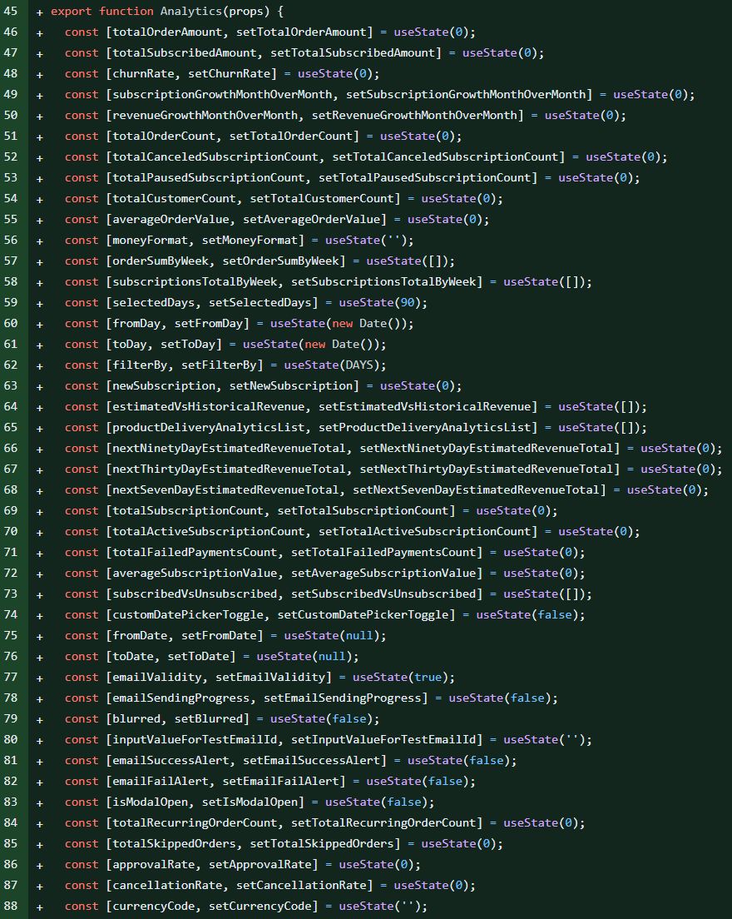Click 'cancellationRate' on line 87
The image size is (732, 919).
(x=167, y=885)
